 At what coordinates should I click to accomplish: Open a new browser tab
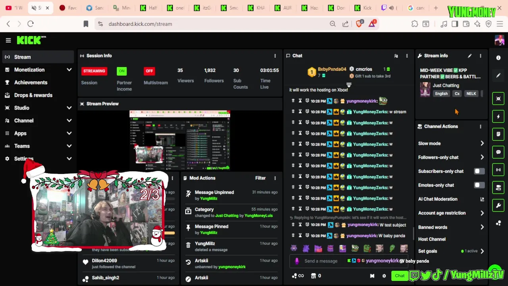(x=436, y=8)
